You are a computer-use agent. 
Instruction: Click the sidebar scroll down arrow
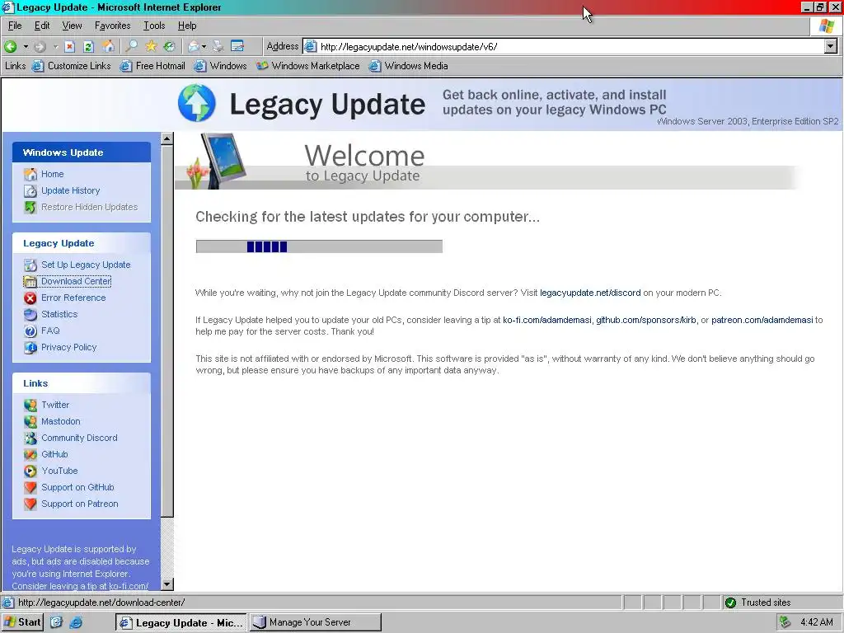click(167, 584)
